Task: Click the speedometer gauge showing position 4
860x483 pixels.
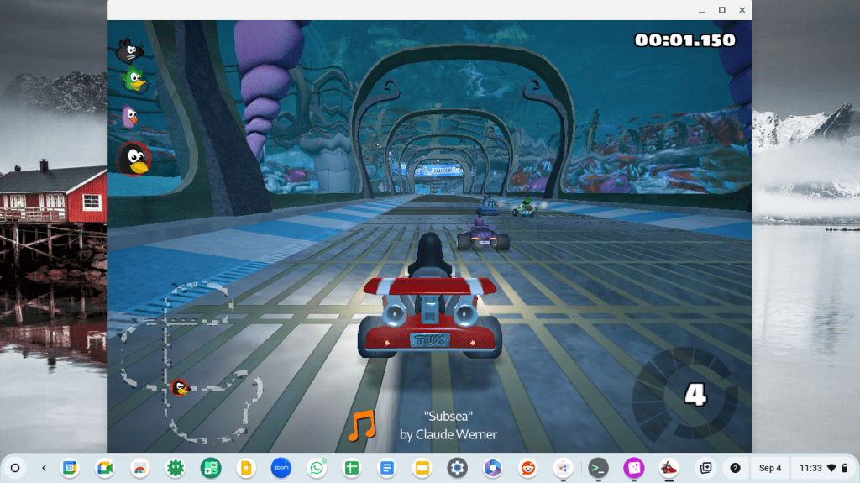Action: 684,393
